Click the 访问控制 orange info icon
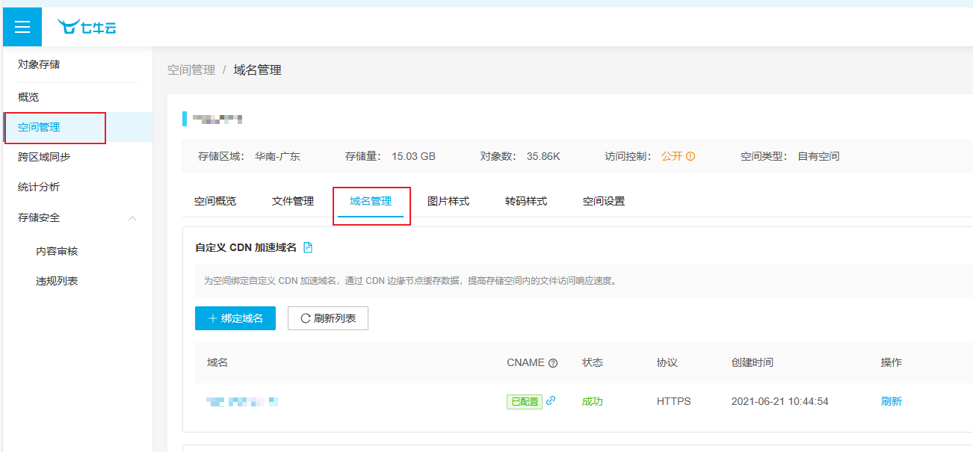 (691, 157)
